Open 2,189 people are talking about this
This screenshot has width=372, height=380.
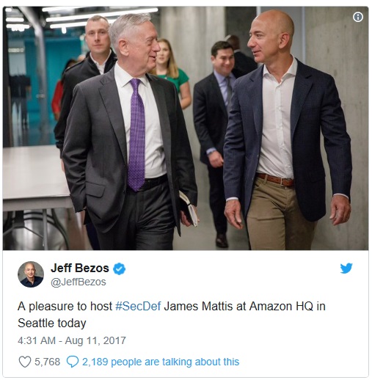coord(161,362)
